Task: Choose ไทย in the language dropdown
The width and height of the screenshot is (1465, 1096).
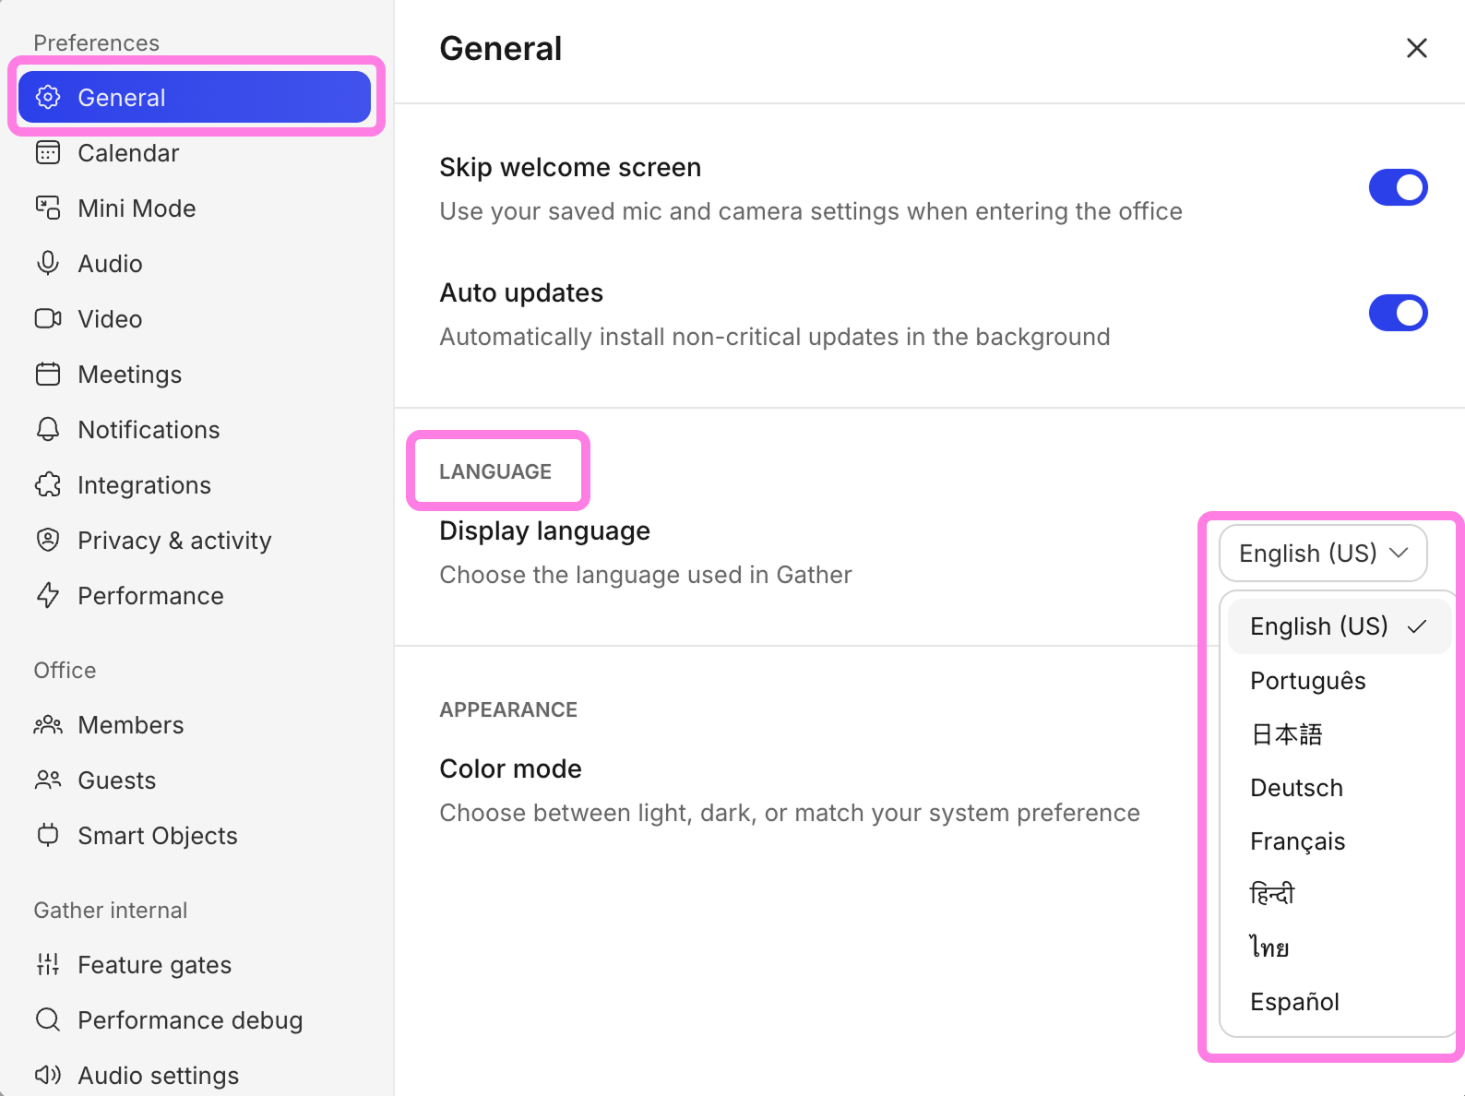Action: click(x=1339, y=947)
